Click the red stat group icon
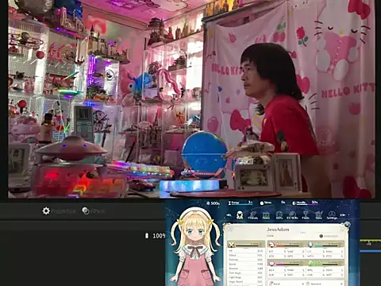This screenshot has width=381, height=286. (x=271, y=245)
